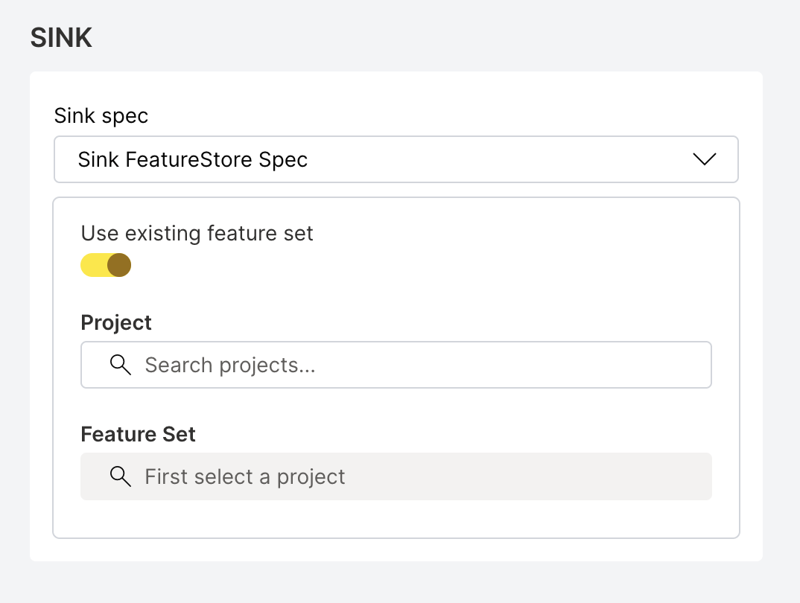Click the Project field label
This screenshot has height=603, width=800.
[116, 323]
